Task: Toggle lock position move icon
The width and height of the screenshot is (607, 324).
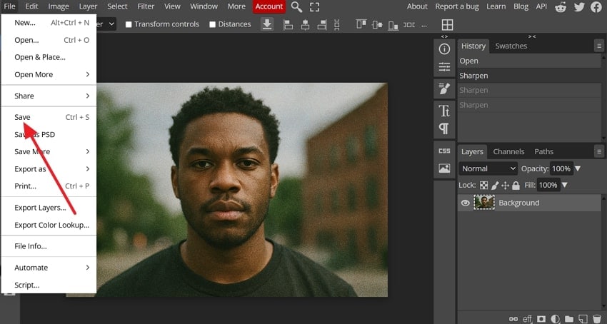Action: [505, 186]
